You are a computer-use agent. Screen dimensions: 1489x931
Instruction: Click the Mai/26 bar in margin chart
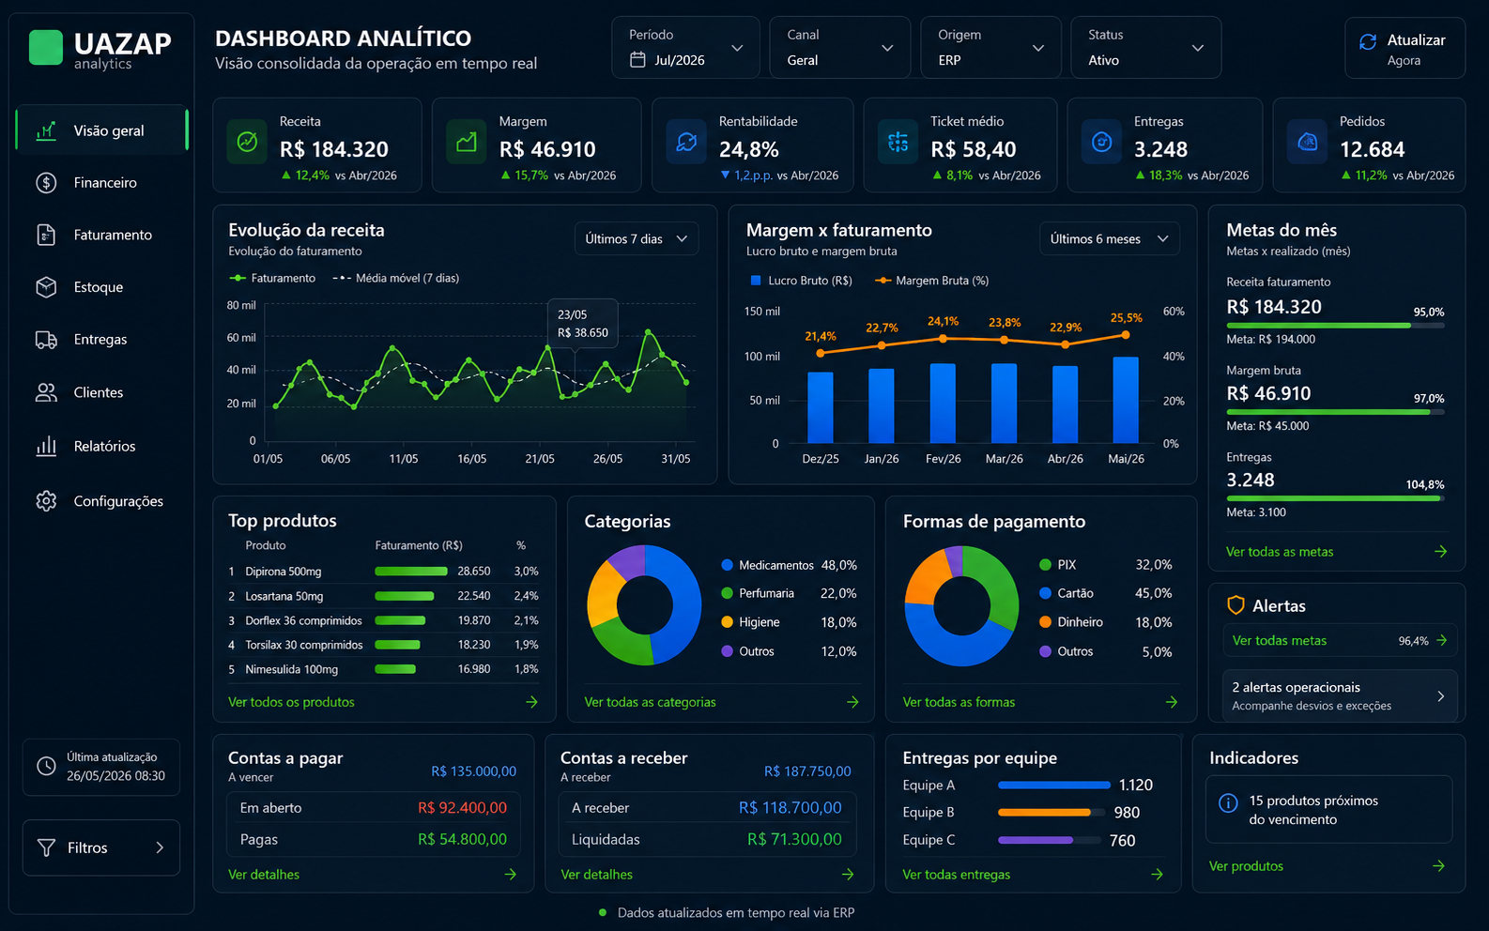tap(1126, 399)
